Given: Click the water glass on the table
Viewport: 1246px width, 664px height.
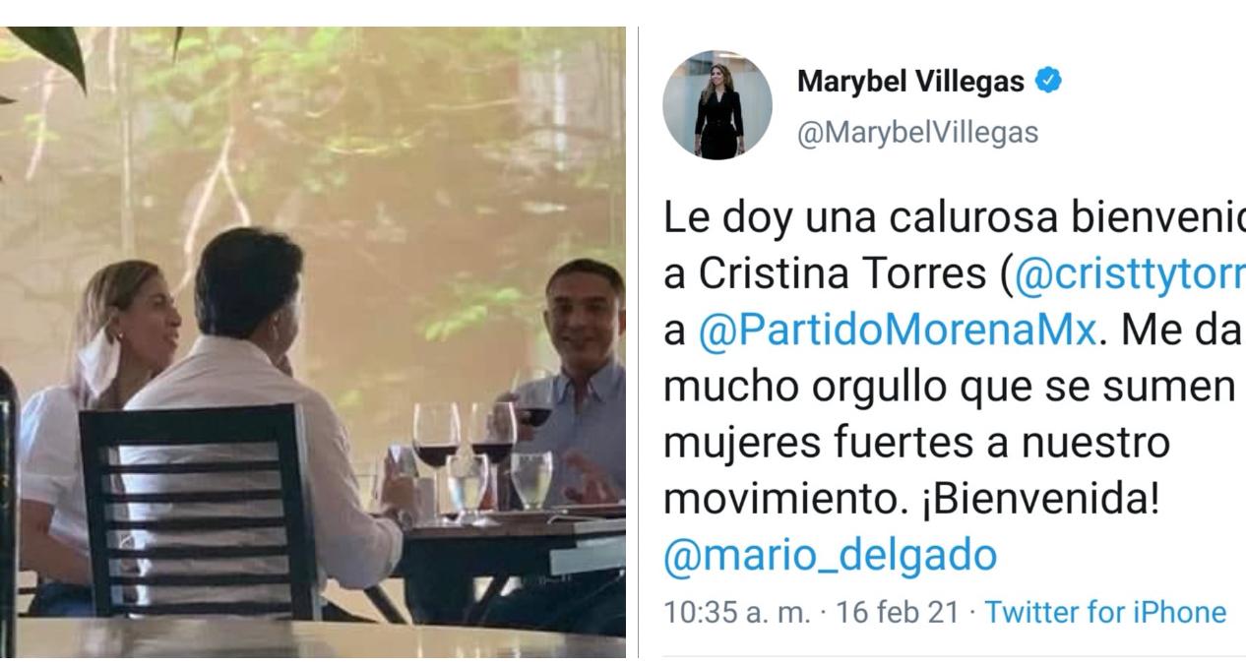Looking at the screenshot, I should click(x=531, y=479).
